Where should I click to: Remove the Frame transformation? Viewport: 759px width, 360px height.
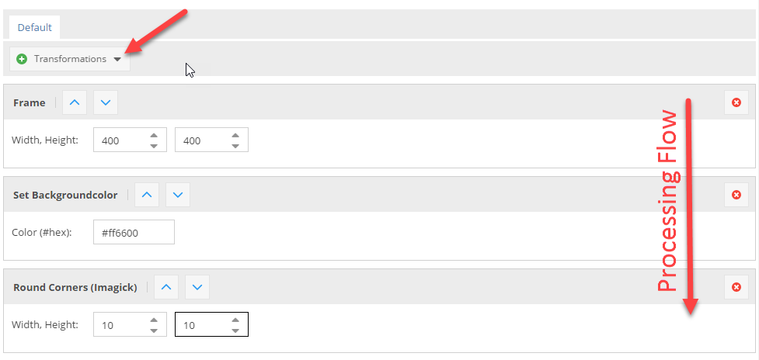click(736, 102)
